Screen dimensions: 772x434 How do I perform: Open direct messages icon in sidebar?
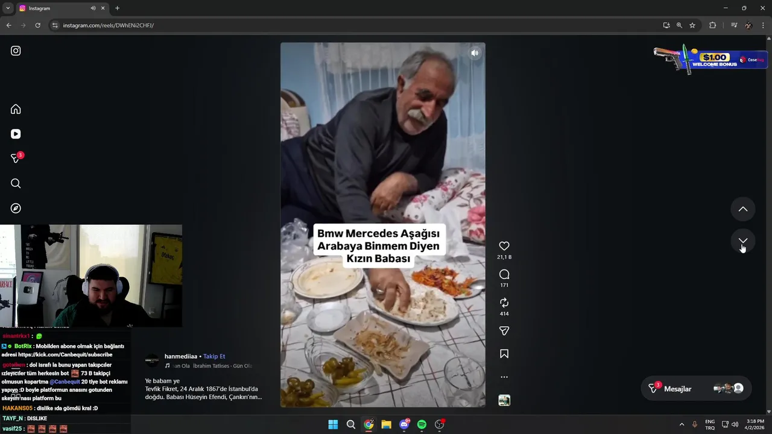coord(16,158)
